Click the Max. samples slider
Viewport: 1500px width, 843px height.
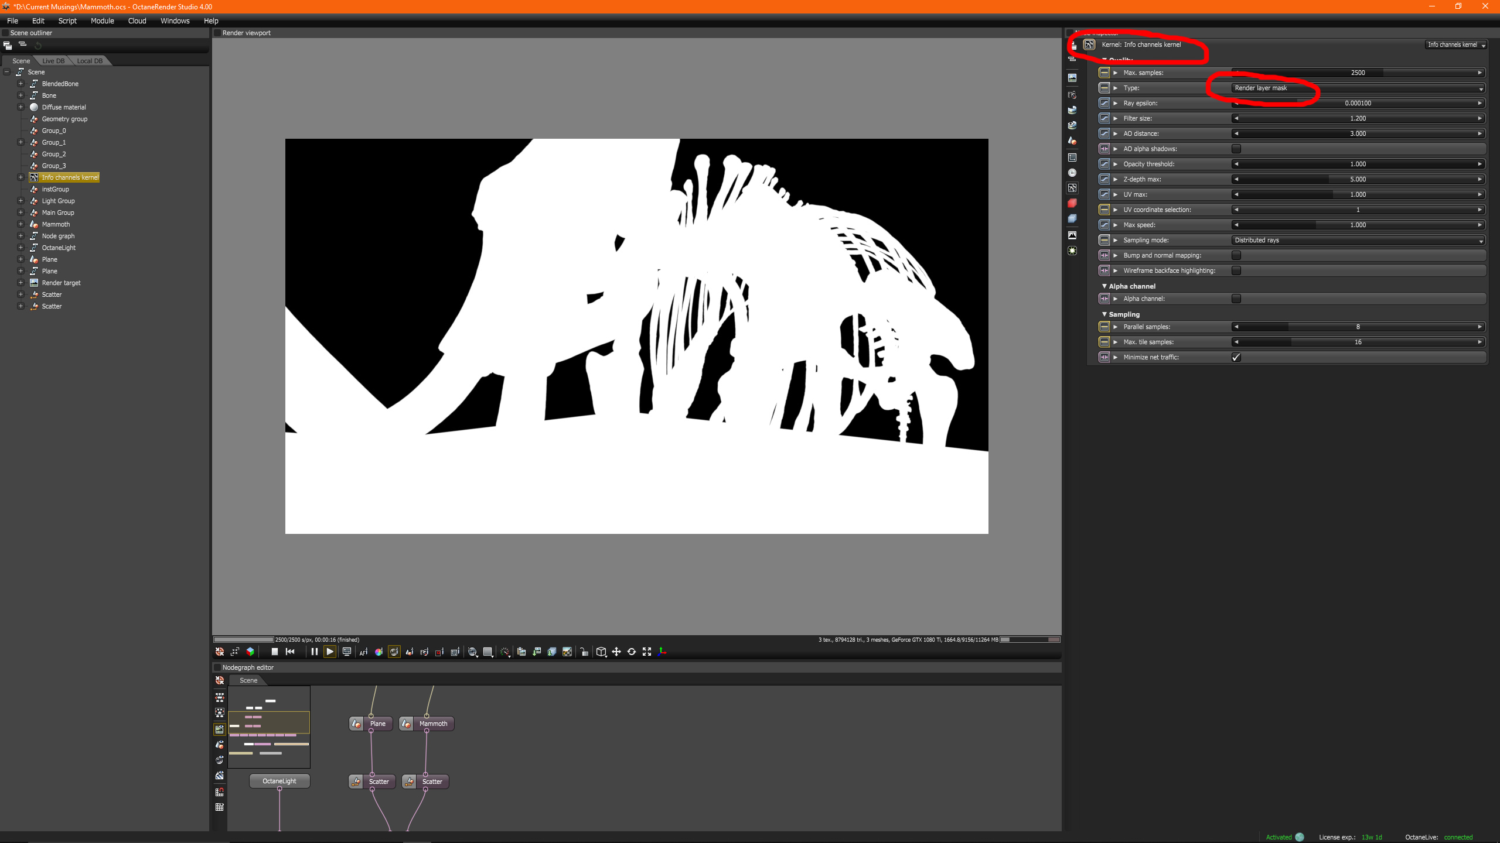coord(1357,73)
